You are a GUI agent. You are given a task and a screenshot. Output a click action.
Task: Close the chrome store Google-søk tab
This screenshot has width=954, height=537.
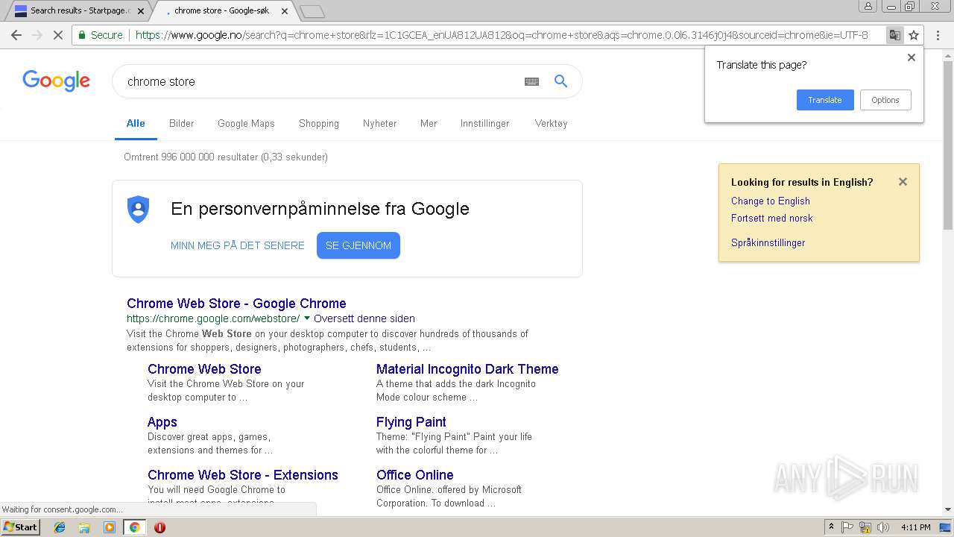click(x=285, y=11)
